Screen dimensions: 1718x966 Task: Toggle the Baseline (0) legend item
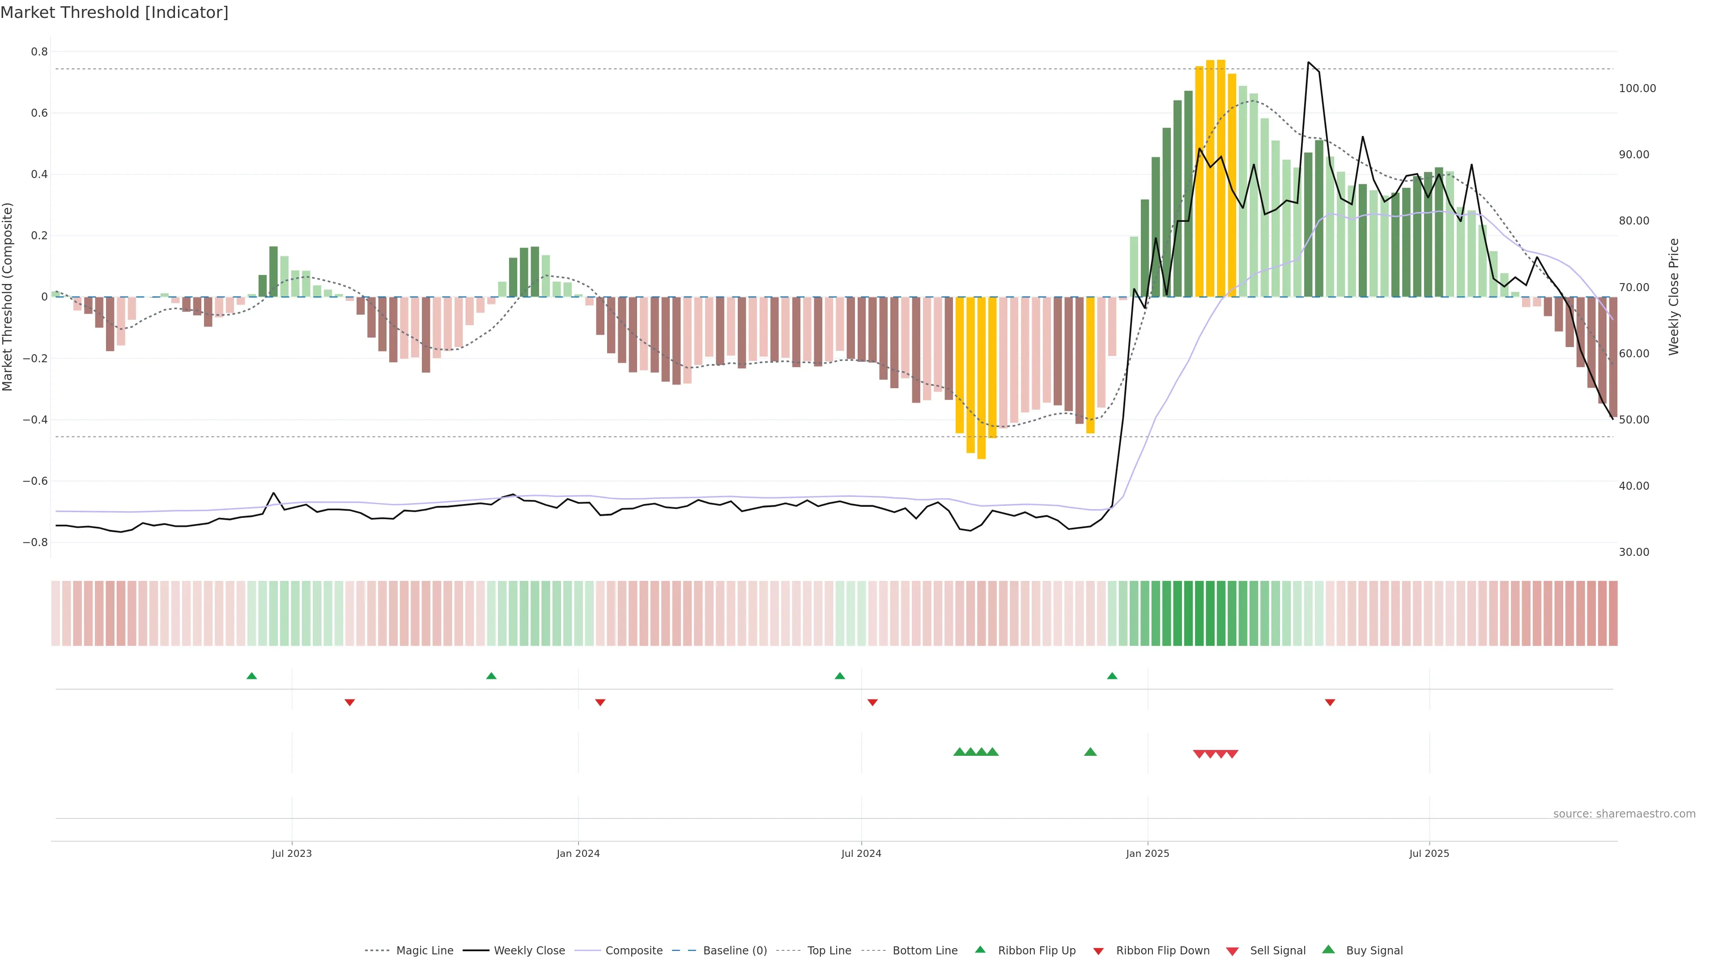[x=734, y=951]
